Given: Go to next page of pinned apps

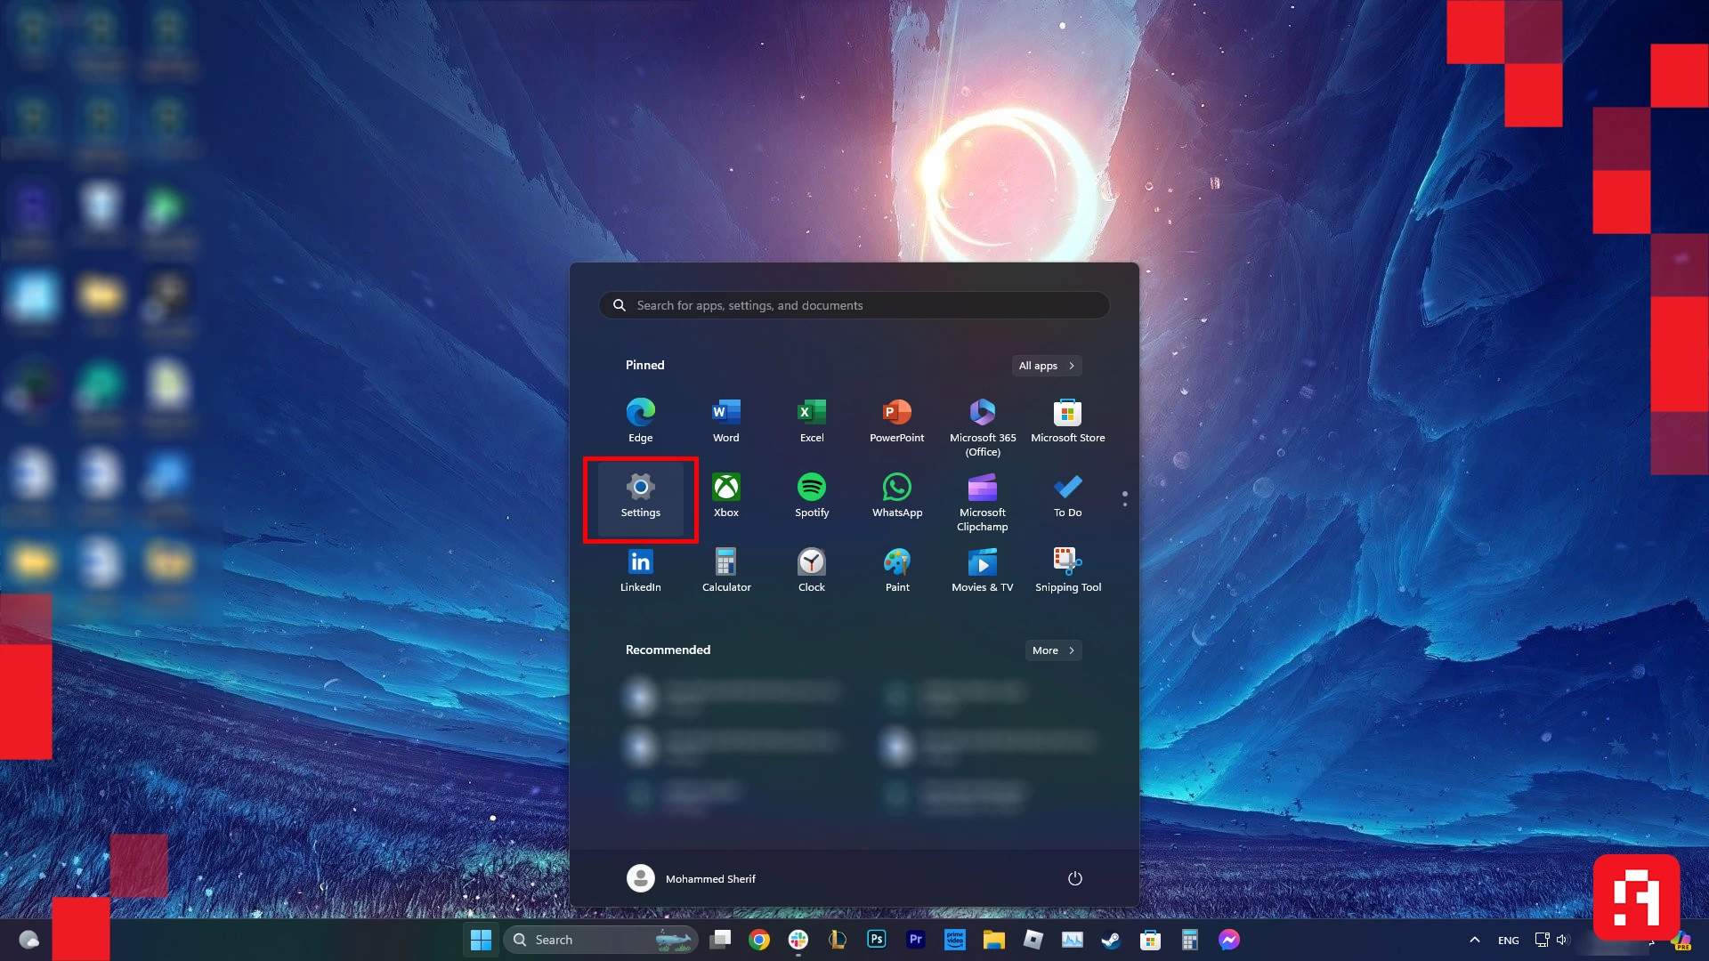Looking at the screenshot, I should click(1125, 505).
